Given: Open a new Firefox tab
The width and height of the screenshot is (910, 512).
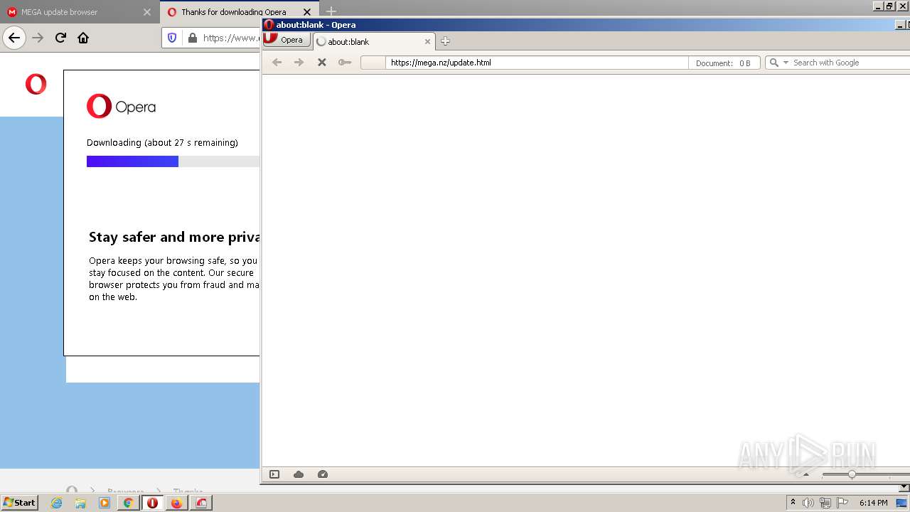Looking at the screenshot, I should pos(331,11).
